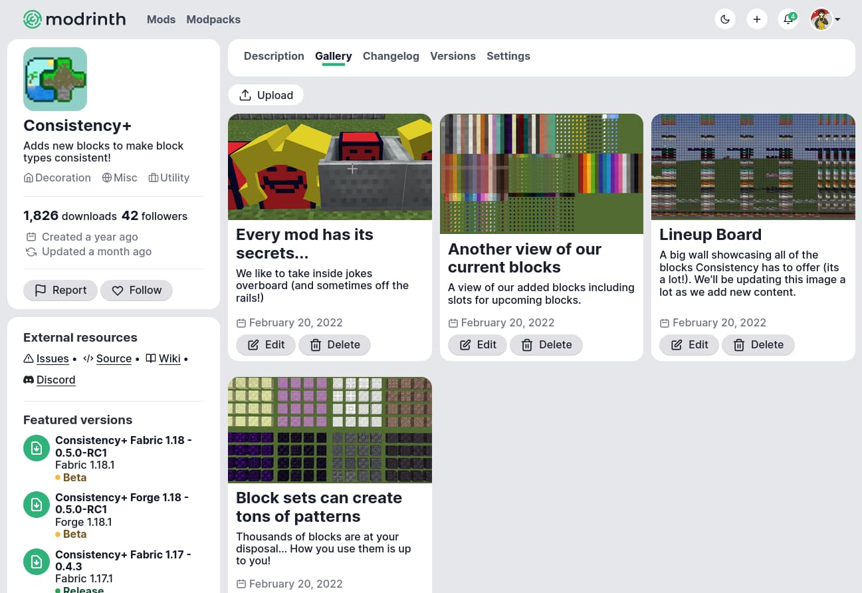
Task: Navigate to Modpacks in the top bar
Action: point(213,19)
